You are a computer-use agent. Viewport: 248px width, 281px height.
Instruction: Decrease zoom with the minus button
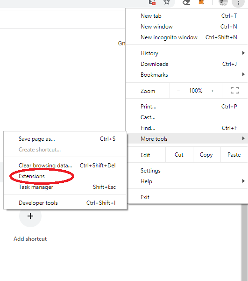[178, 91]
